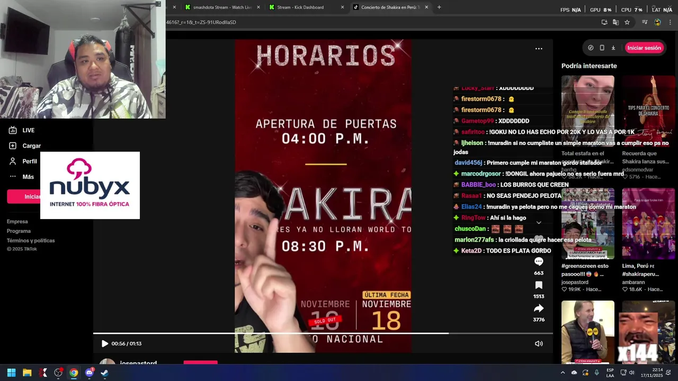Close the Kick Dashboard tab

click(342, 7)
